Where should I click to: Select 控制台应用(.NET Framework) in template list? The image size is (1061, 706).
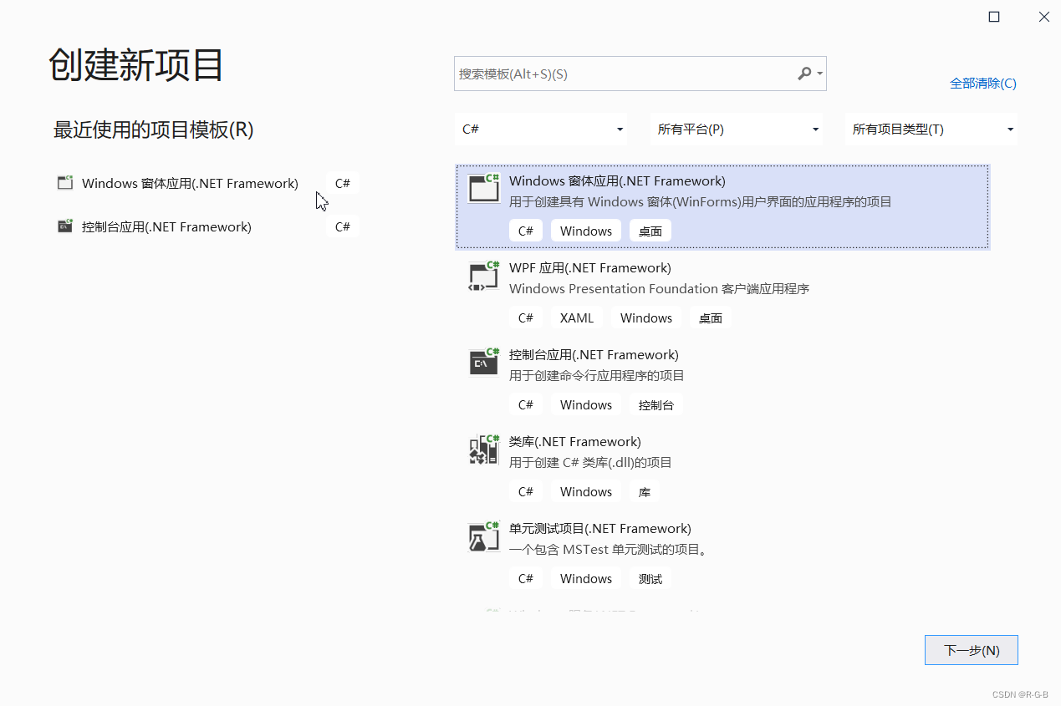pos(722,381)
